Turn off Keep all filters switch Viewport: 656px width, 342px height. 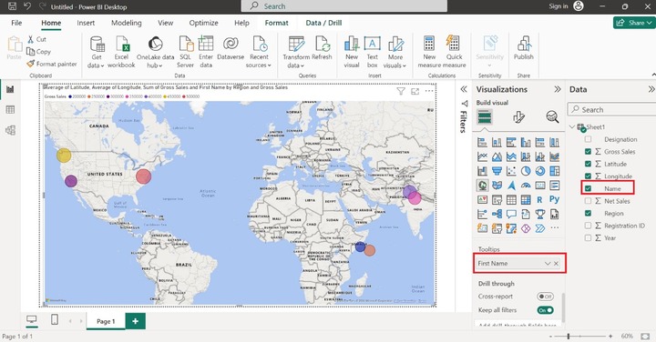(x=545, y=310)
